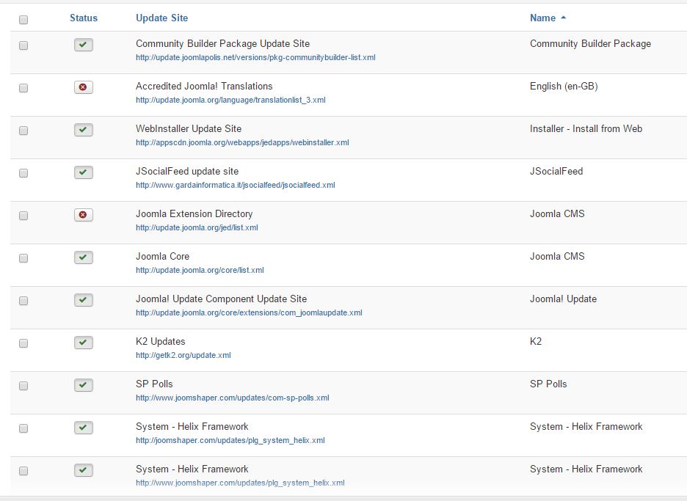Tick the Joomla Extension Directory checkbox

(x=23, y=216)
